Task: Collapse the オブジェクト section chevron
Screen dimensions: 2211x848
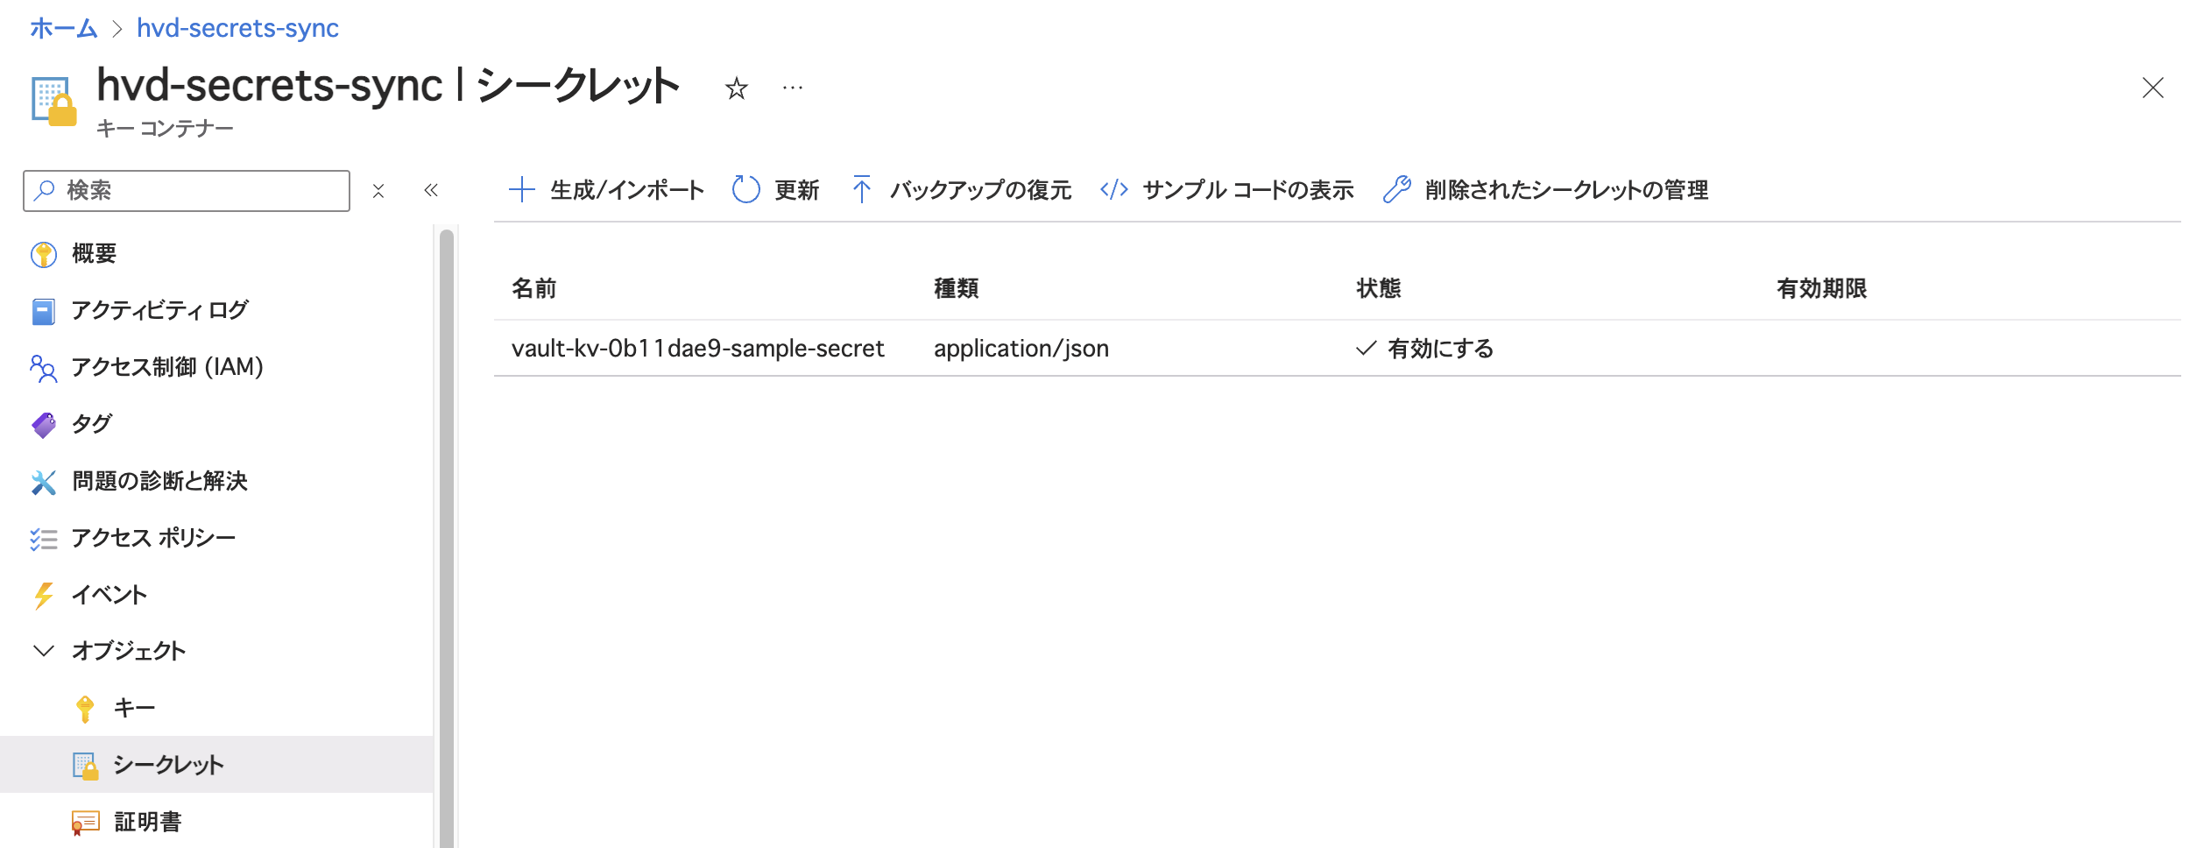Action: 43,651
